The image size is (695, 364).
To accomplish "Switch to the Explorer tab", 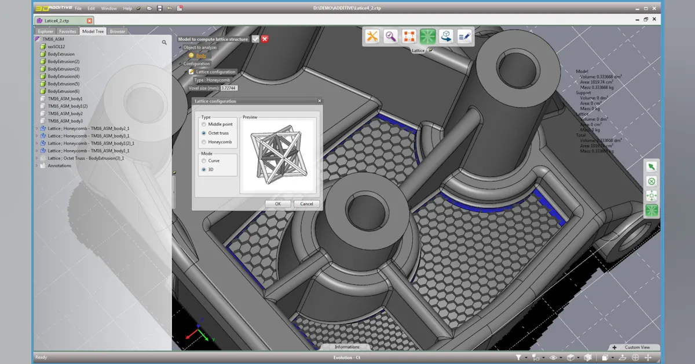I will point(46,31).
